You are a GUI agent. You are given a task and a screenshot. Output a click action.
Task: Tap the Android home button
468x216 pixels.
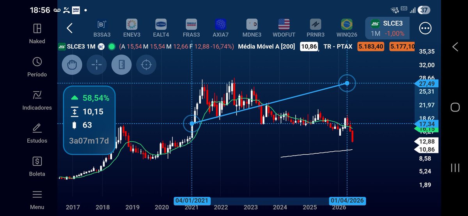pyautogui.click(x=455, y=107)
